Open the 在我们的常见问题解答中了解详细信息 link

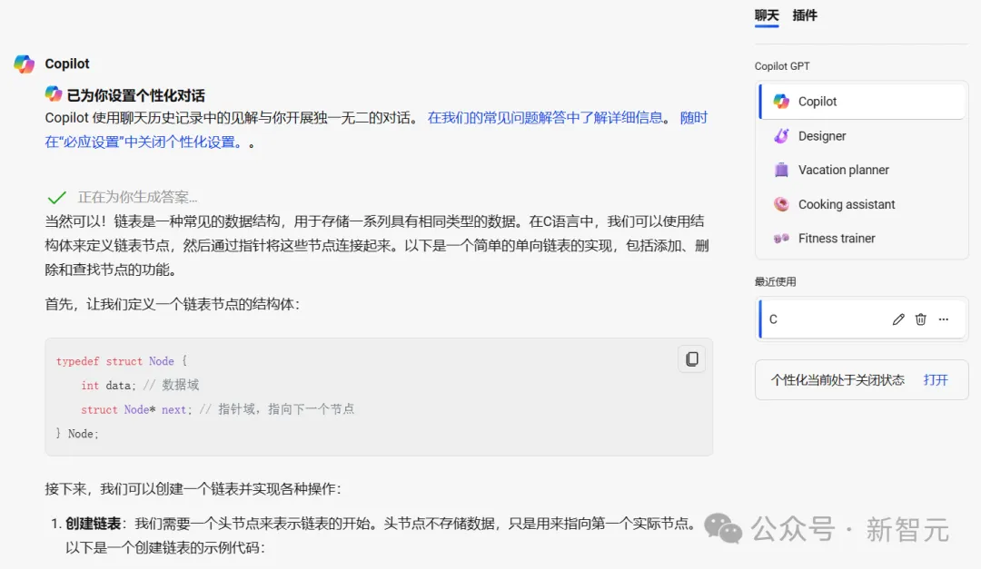545,118
